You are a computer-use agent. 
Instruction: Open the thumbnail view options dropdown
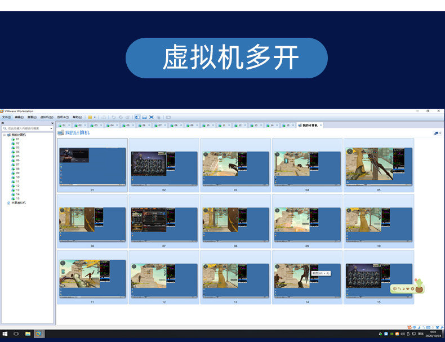437,133
